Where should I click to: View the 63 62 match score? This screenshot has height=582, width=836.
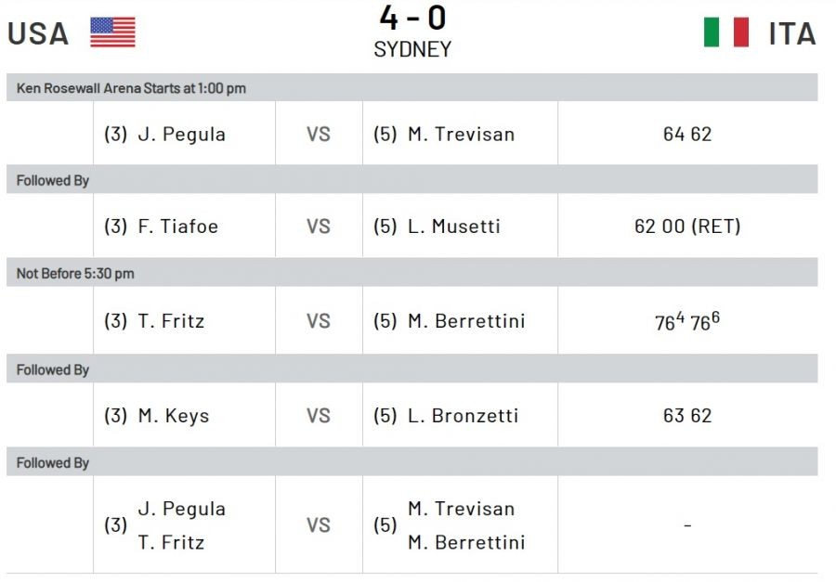pyautogui.click(x=687, y=415)
